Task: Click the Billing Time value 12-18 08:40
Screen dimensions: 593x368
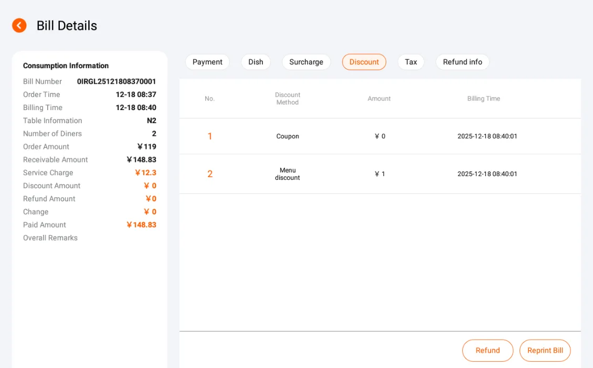Action: (136, 107)
